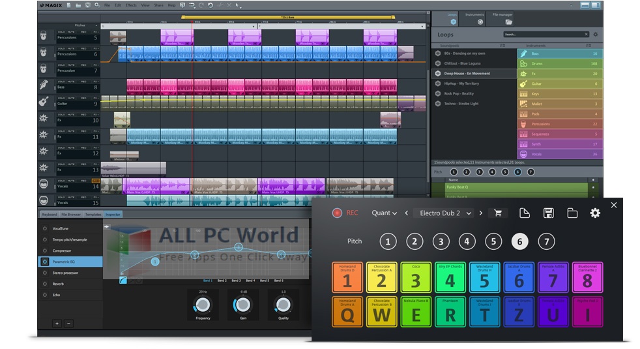Click the plus button to add effect
Viewport: 640px width, 349px height.
coord(57,324)
